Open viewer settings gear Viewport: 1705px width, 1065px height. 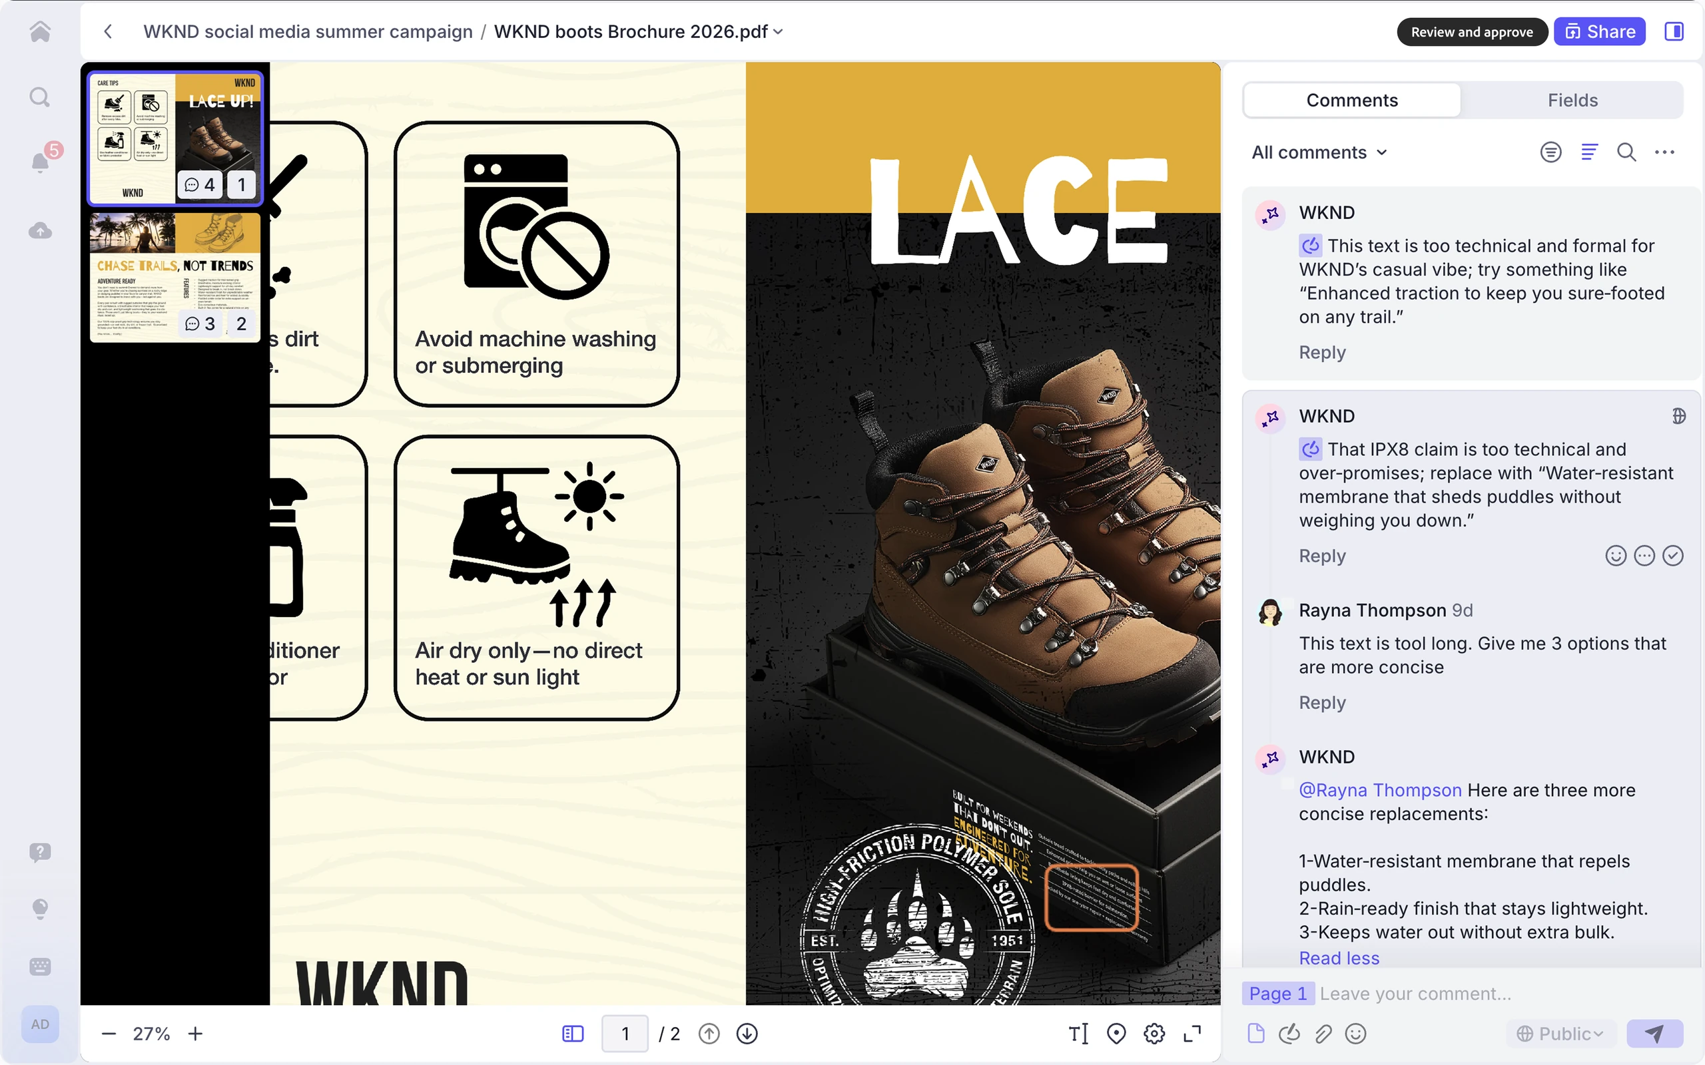click(1154, 1033)
